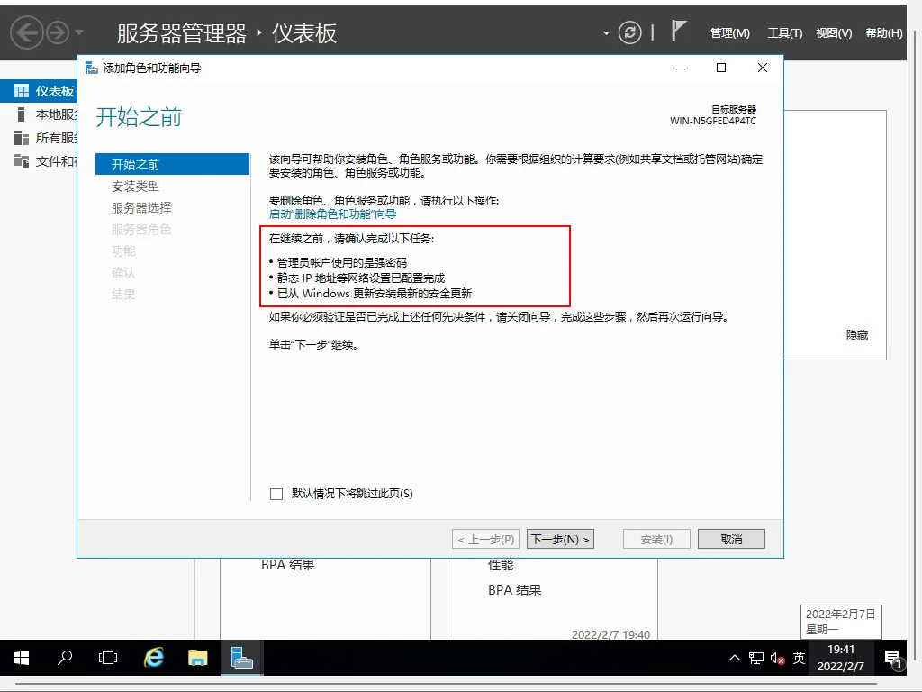The image size is (922, 692).
Task: Click 下一步(N) to continue the wizard
Action: tap(560, 539)
